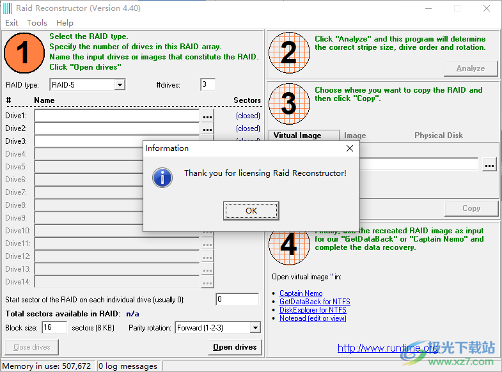Click the Analyze button
The image size is (502, 372).
pyautogui.click(x=471, y=68)
